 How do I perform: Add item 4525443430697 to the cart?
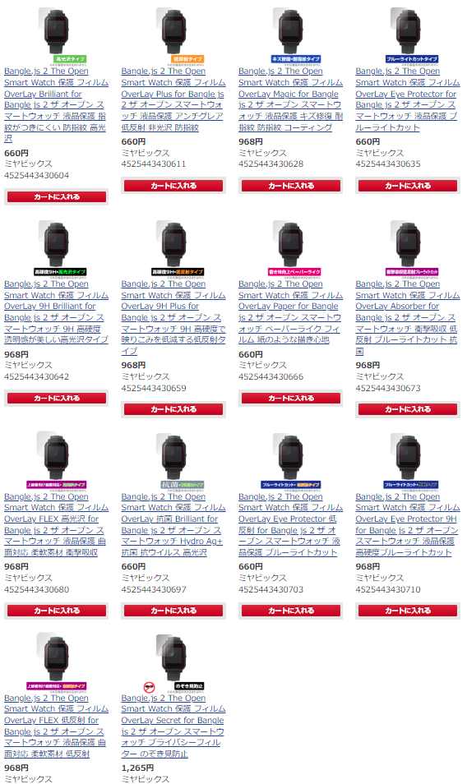(173, 611)
